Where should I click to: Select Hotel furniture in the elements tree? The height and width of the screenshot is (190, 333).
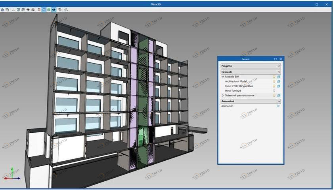click(x=233, y=91)
